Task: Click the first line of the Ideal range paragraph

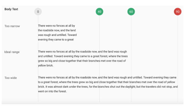Action: (x=82, y=52)
